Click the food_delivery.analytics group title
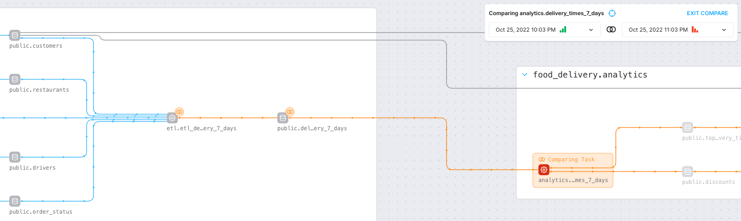This screenshot has width=741, height=221. click(x=590, y=75)
